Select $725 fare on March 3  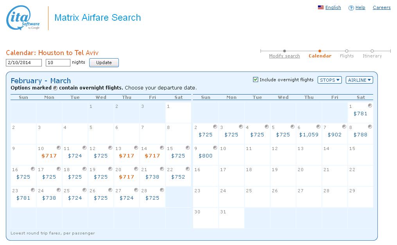(x=232, y=135)
